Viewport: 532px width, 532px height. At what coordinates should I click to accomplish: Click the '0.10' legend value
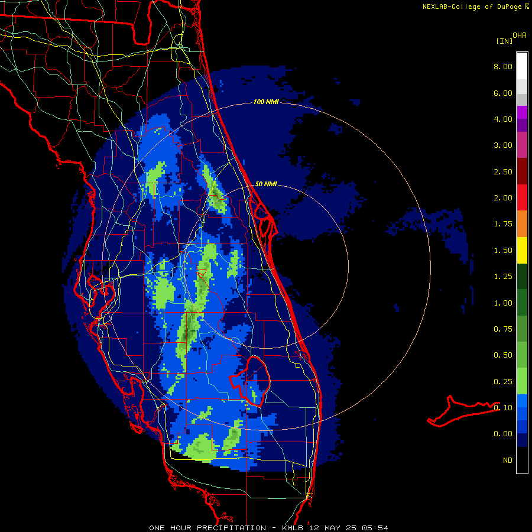click(503, 408)
